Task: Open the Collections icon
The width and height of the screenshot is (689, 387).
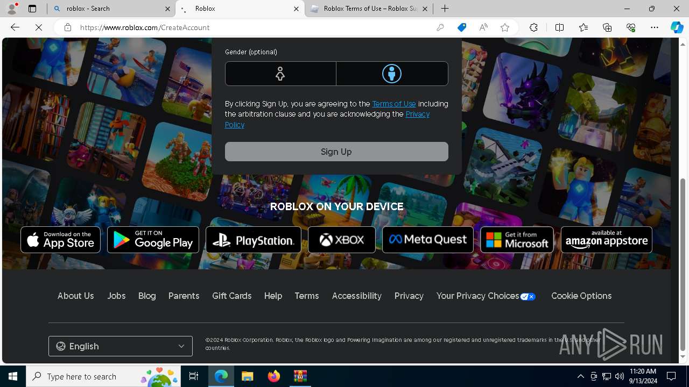Action: [607, 27]
